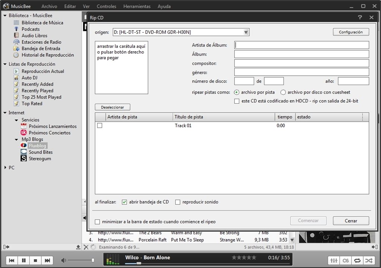This screenshot has height=268, width=381.
Task: Open Próximos Lanzamientos calendar icon
Action: pos(23,126)
